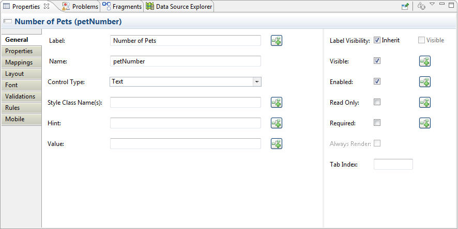Click the binding icon beside the Hint field
The width and height of the screenshot is (458, 229).
(x=277, y=123)
